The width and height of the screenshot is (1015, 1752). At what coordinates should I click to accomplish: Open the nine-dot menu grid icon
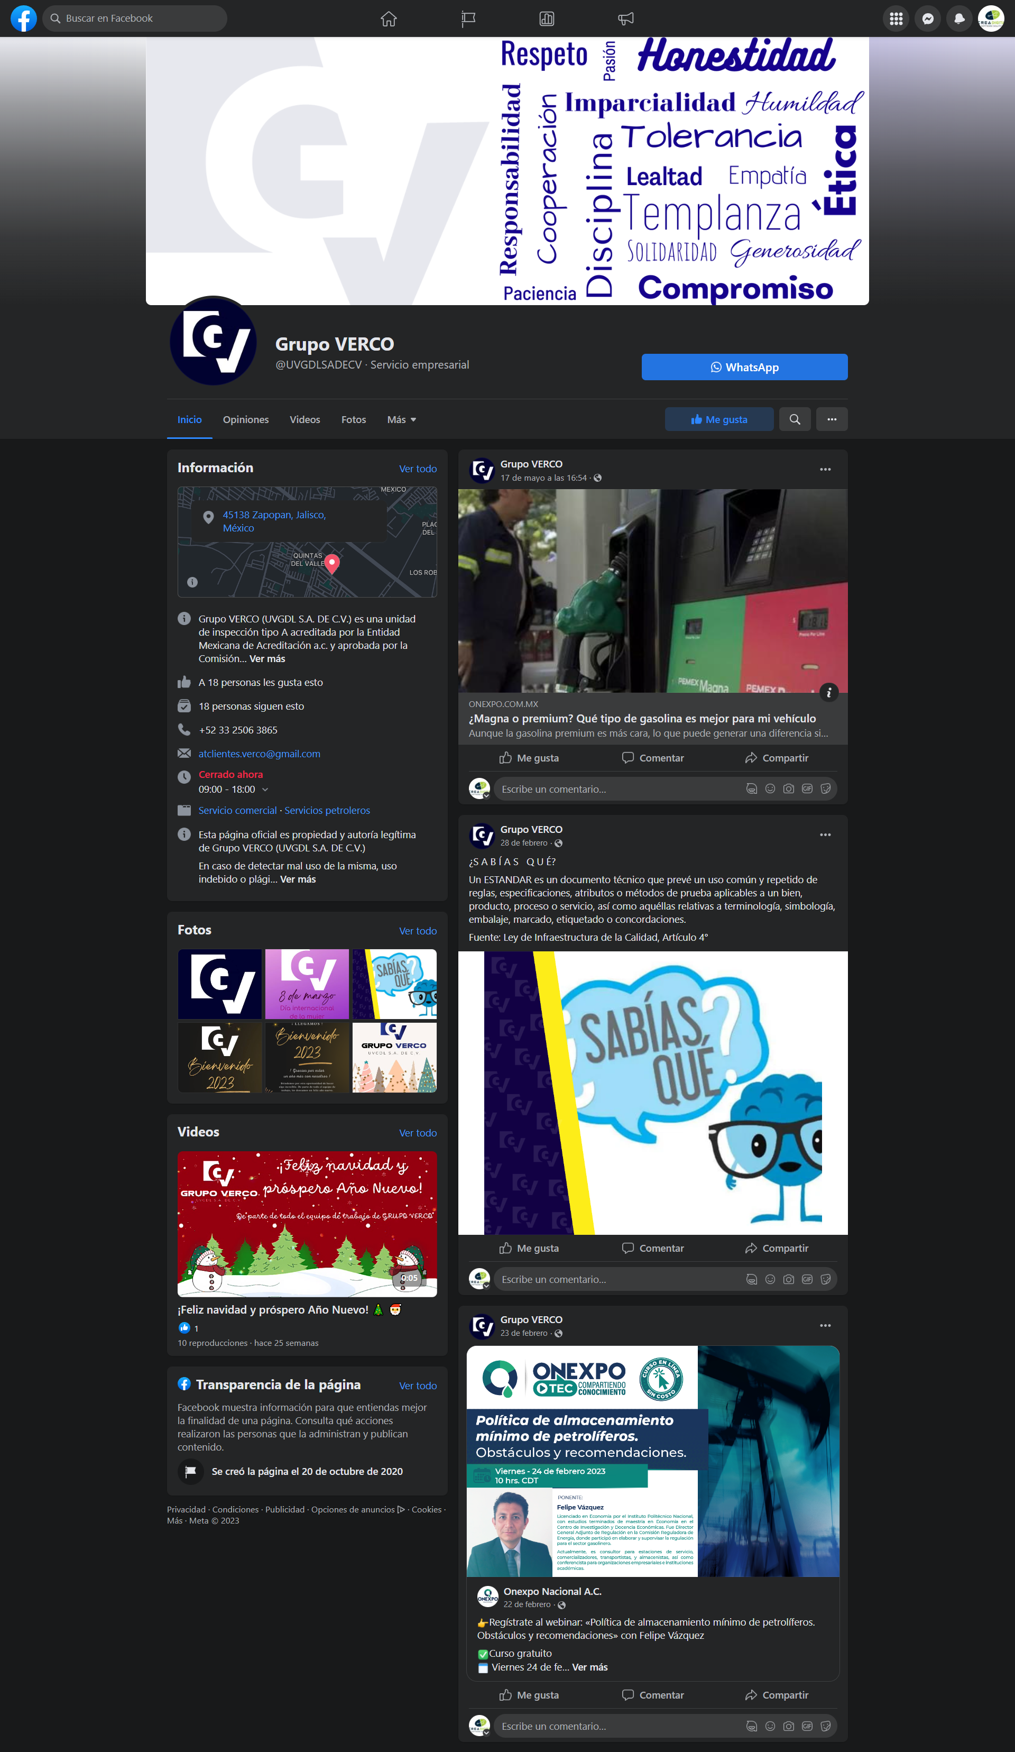(896, 19)
